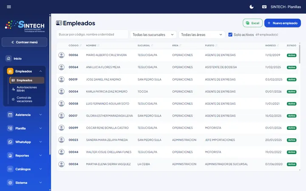Click the Inicio home icon
This screenshot has height=191, width=306.
(8, 59)
